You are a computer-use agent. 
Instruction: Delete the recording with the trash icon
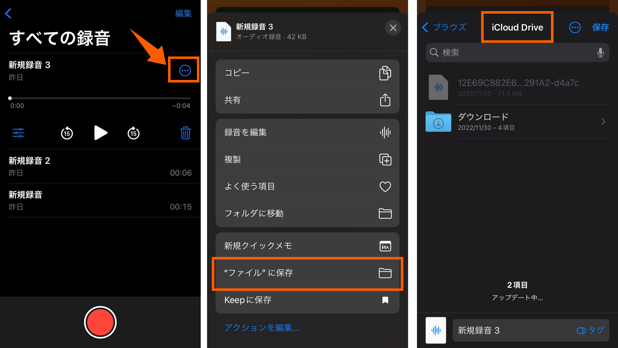pyautogui.click(x=185, y=133)
